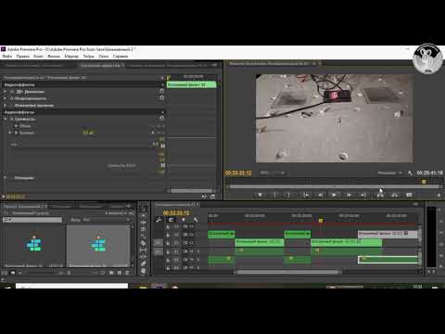445x334 pixels.
Task: Click Mark In in Program monitor
Action: [x=274, y=195]
